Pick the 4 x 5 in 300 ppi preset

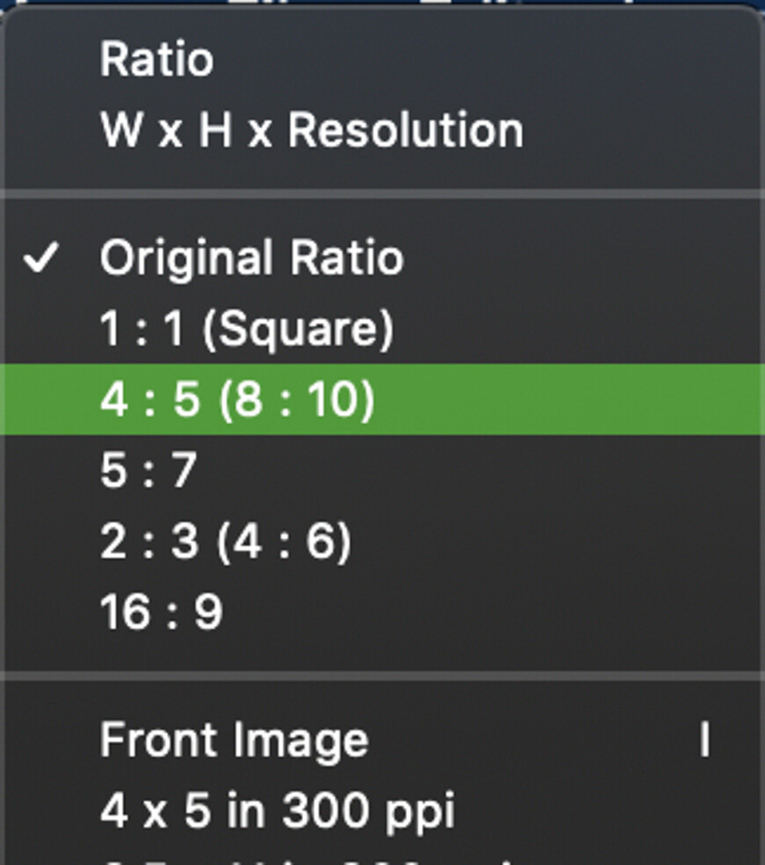[277, 810]
